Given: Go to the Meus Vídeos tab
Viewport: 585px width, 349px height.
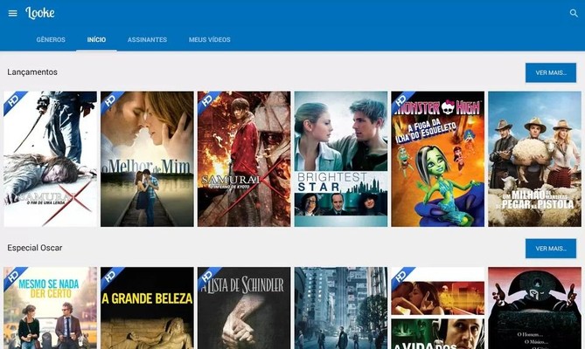Looking at the screenshot, I should click(210, 39).
